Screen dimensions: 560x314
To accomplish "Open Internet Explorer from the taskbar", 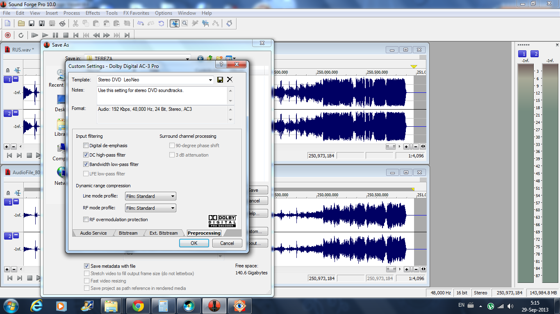I will 37,305.
